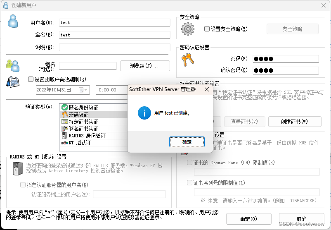Click the Common Name restriction value field
331x230 pixels.
pos(257,172)
